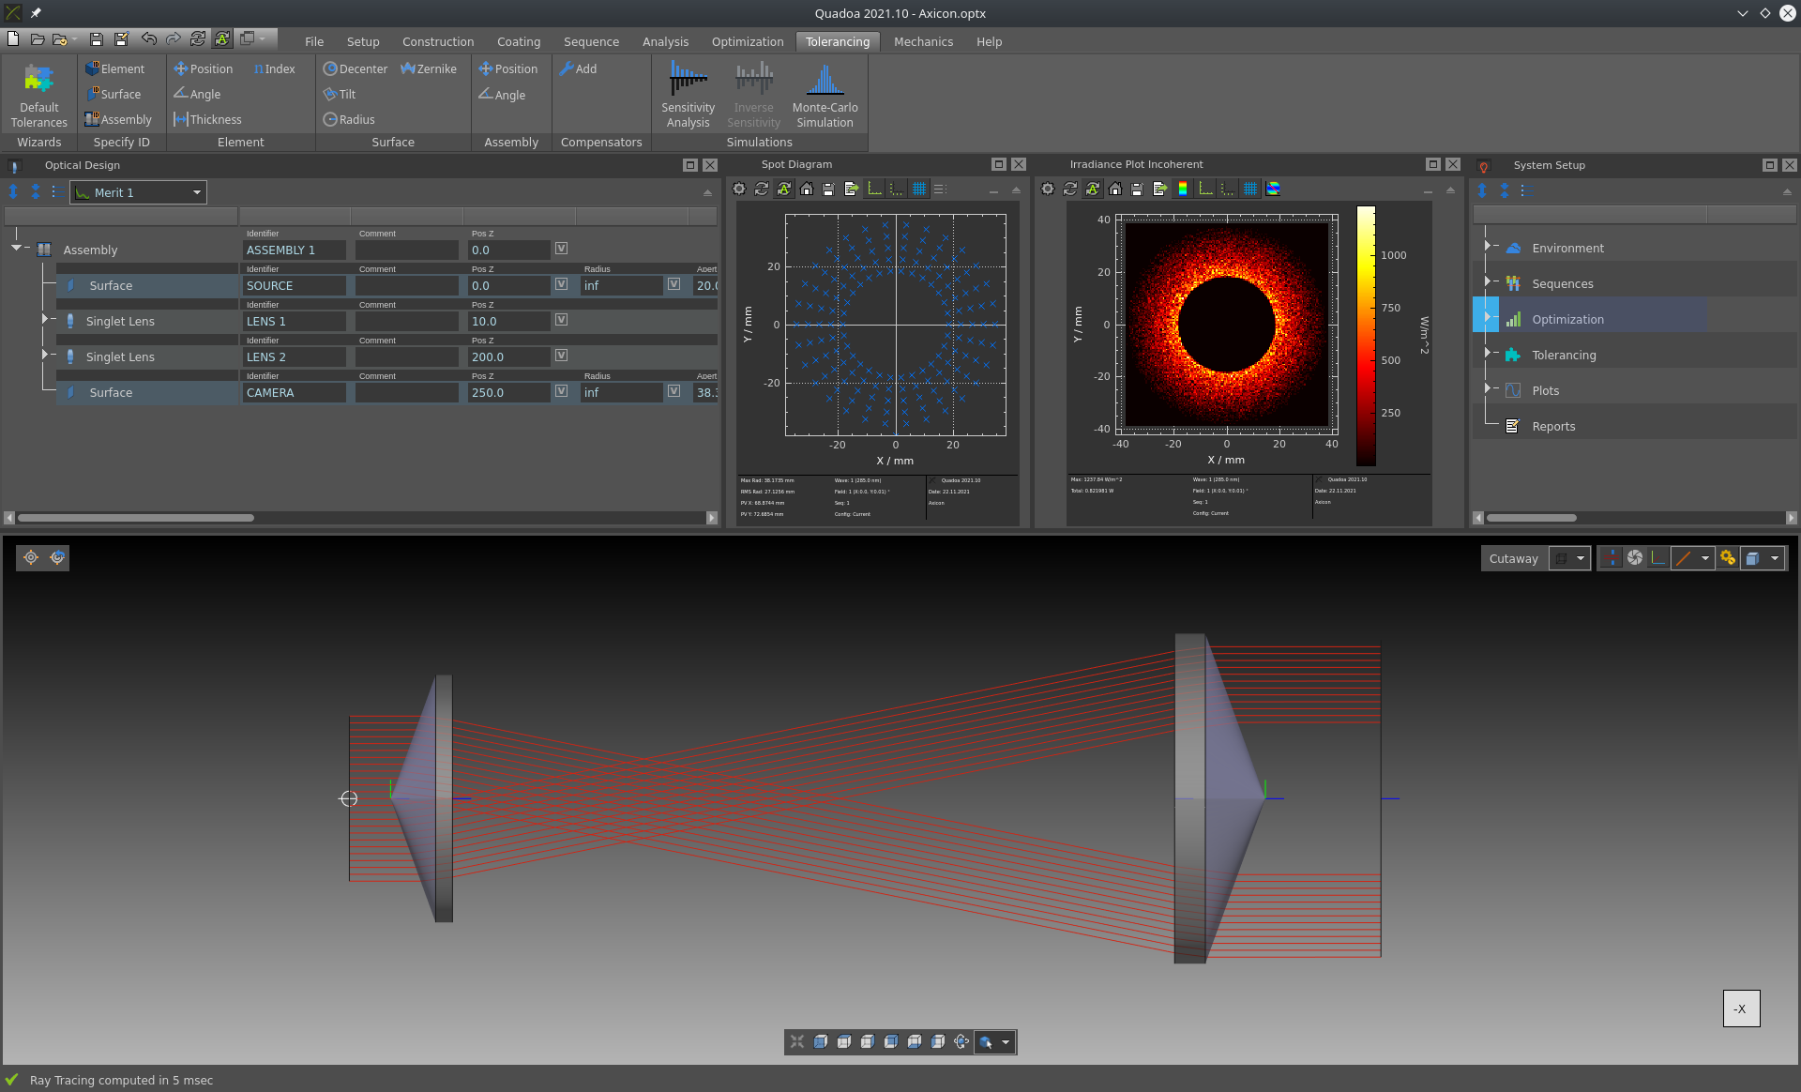Viewport: 1801px width, 1092px height.
Task: Add element Index tolerance
Action: (x=274, y=69)
